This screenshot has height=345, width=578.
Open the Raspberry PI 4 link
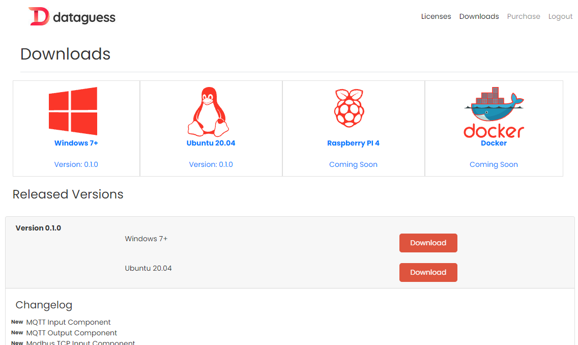point(353,143)
